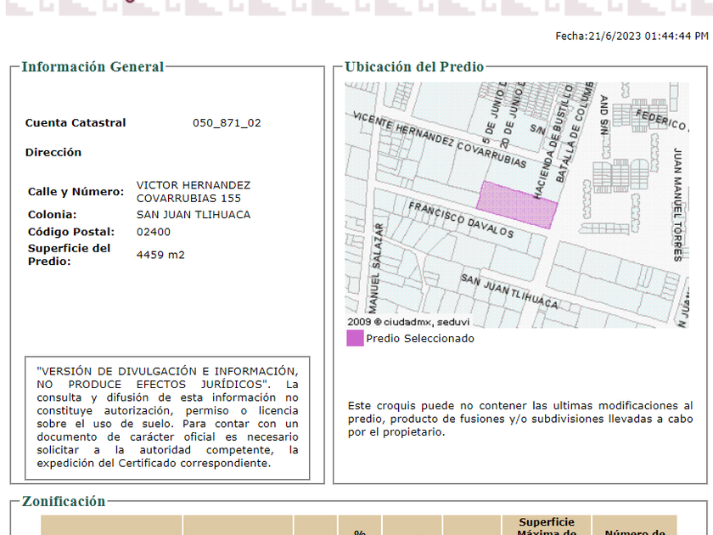Click the Zonificación section heading
Viewport: 713px width, 535px height.
64,501
